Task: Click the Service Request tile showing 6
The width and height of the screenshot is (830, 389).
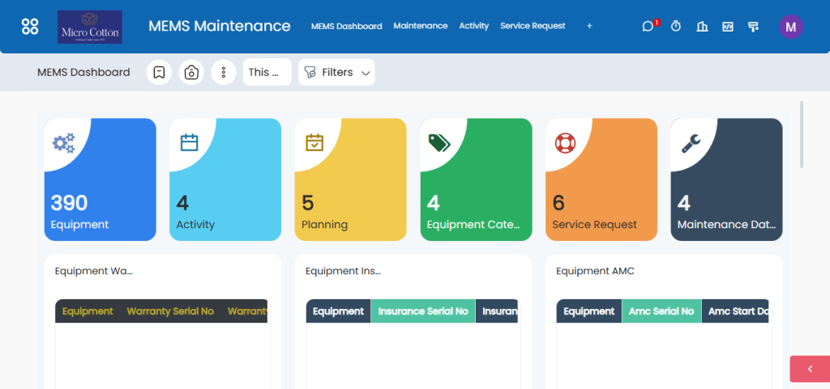Action: (601, 180)
